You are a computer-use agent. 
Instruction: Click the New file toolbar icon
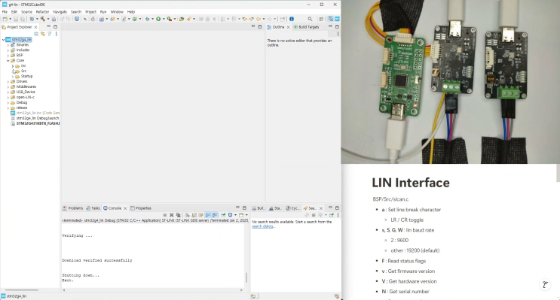tap(5, 19)
